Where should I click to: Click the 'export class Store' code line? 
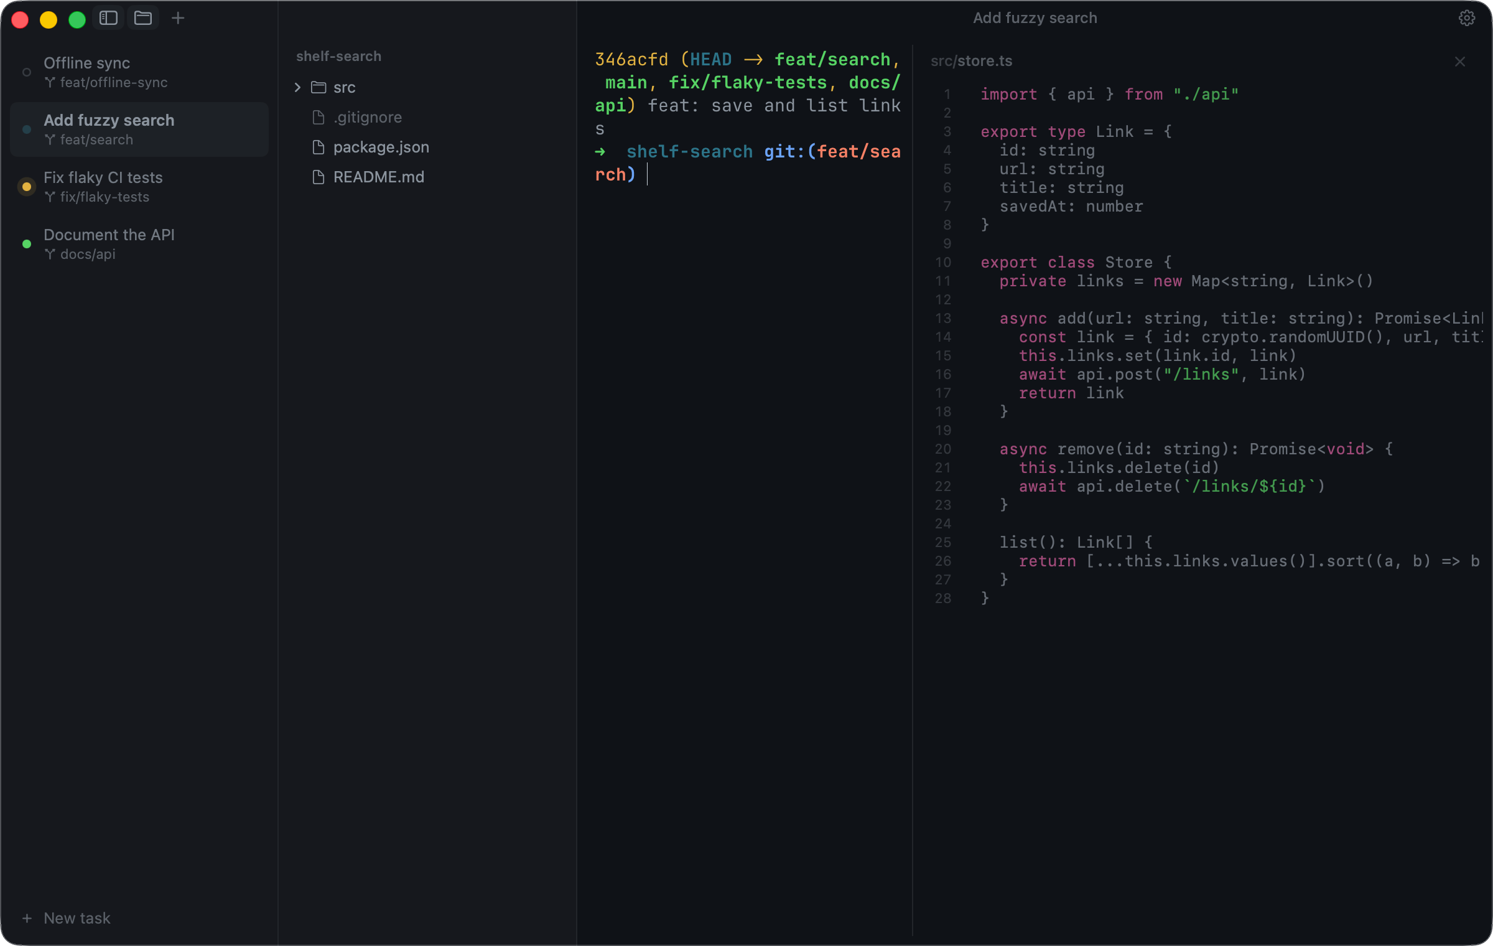click(x=1076, y=262)
